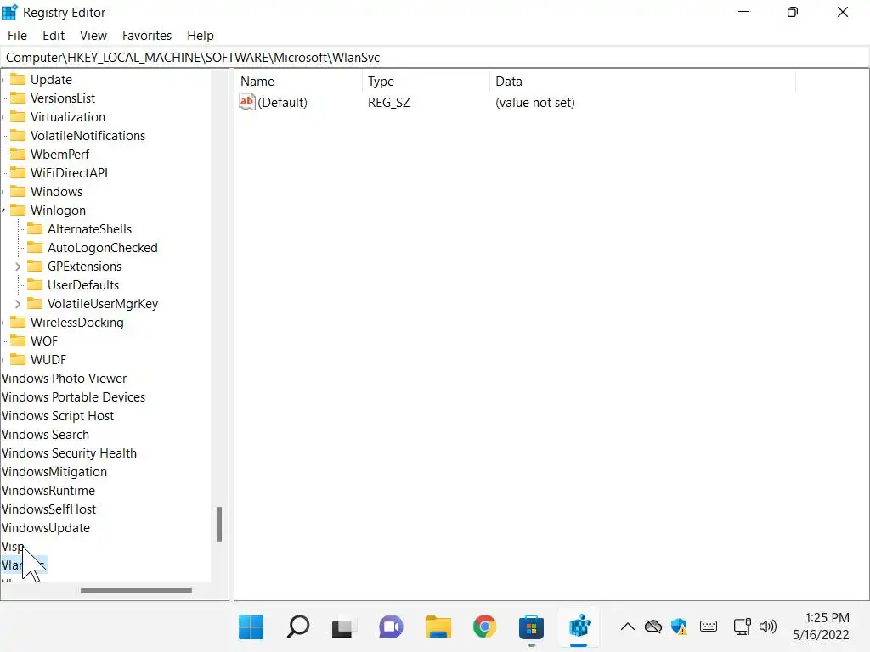Select the Windows Portable Devices key
The width and height of the screenshot is (870, 652).
click(73, 397)
